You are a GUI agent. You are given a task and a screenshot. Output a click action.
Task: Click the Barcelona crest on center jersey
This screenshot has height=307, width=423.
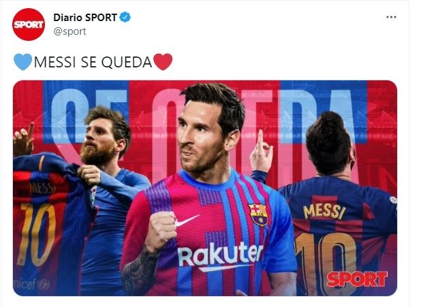coord(258,214)
